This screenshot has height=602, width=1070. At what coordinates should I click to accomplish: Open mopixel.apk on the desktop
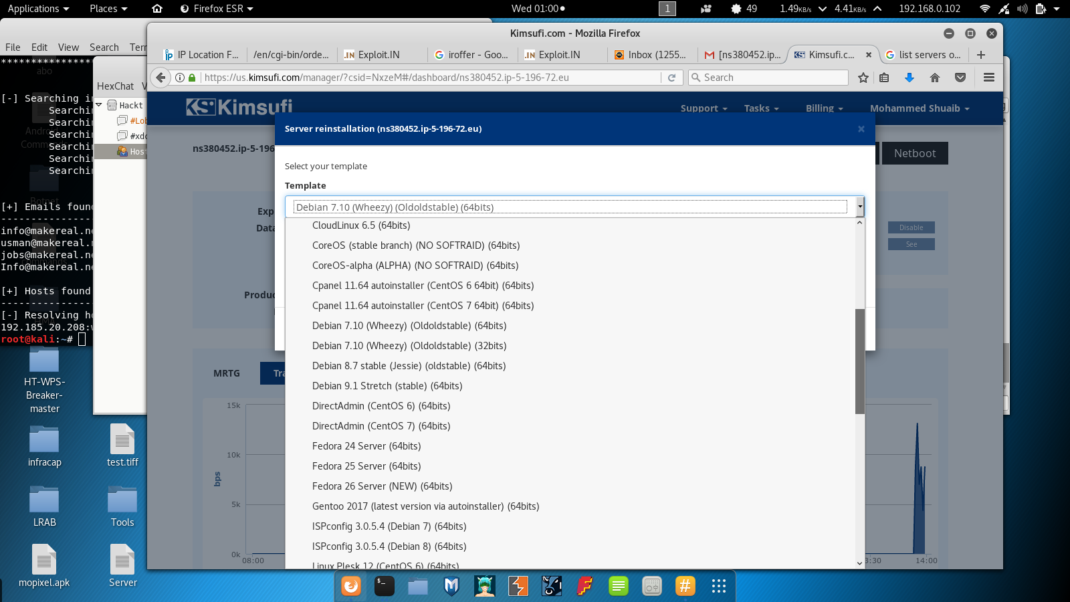(44, 566)
